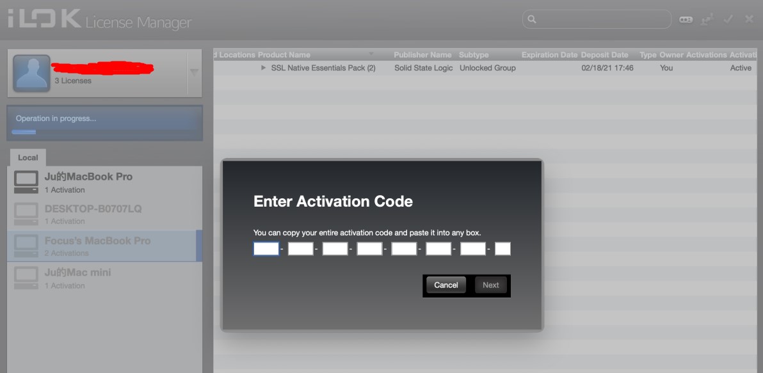Focus the fourth activation code box
This screenshot has height=373, width=763.
(x=370, y=249)
